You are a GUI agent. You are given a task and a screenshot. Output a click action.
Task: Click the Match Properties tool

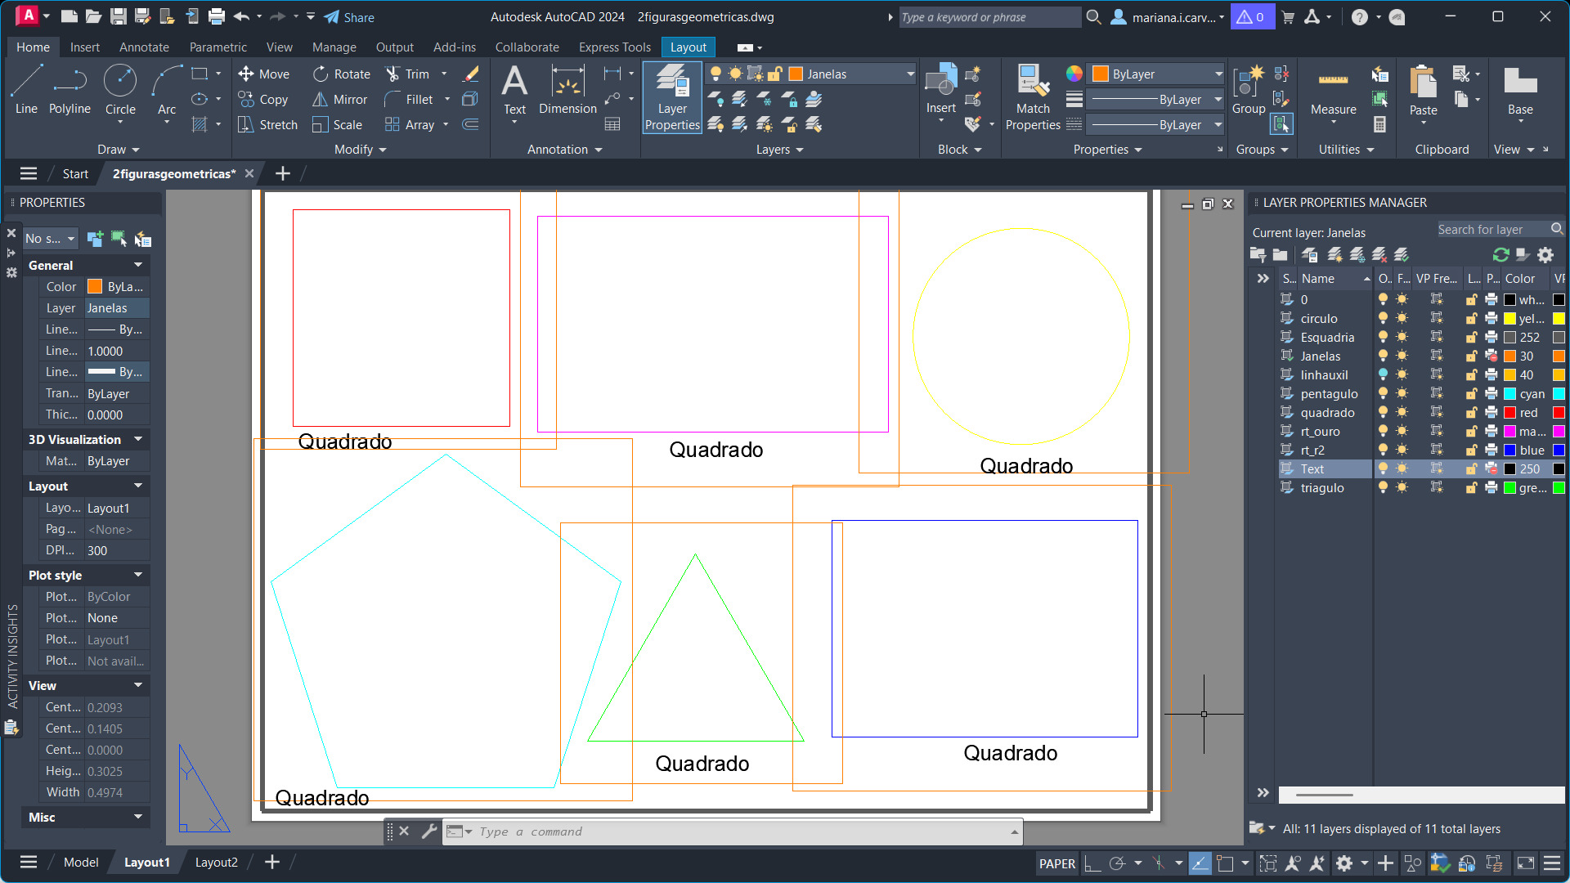(1033, 98)
